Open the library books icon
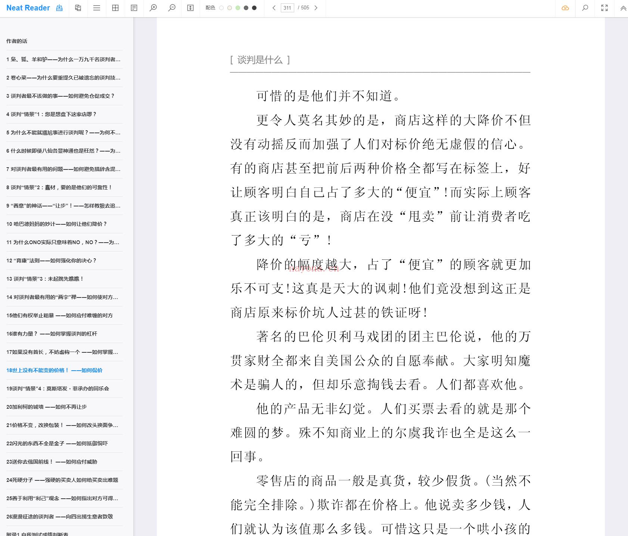 [78, 8]
